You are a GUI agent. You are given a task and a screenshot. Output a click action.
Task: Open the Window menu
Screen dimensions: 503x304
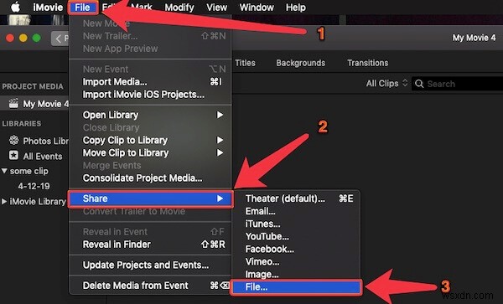[257, 8]
